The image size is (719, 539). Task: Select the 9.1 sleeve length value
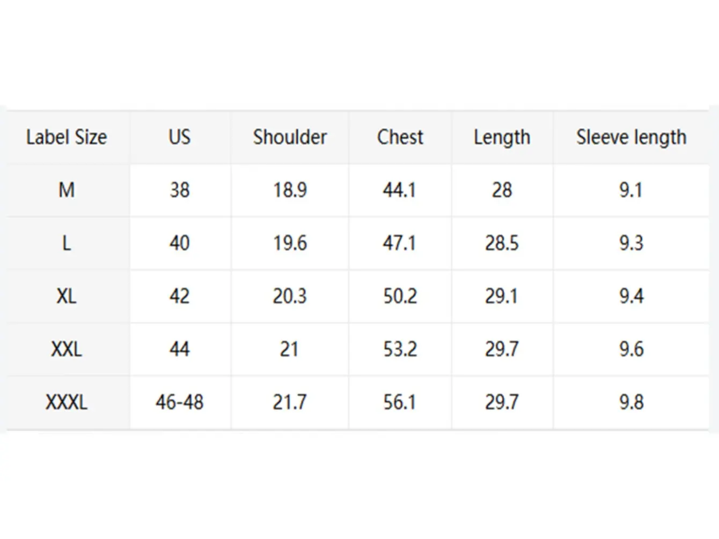(632, 190)
